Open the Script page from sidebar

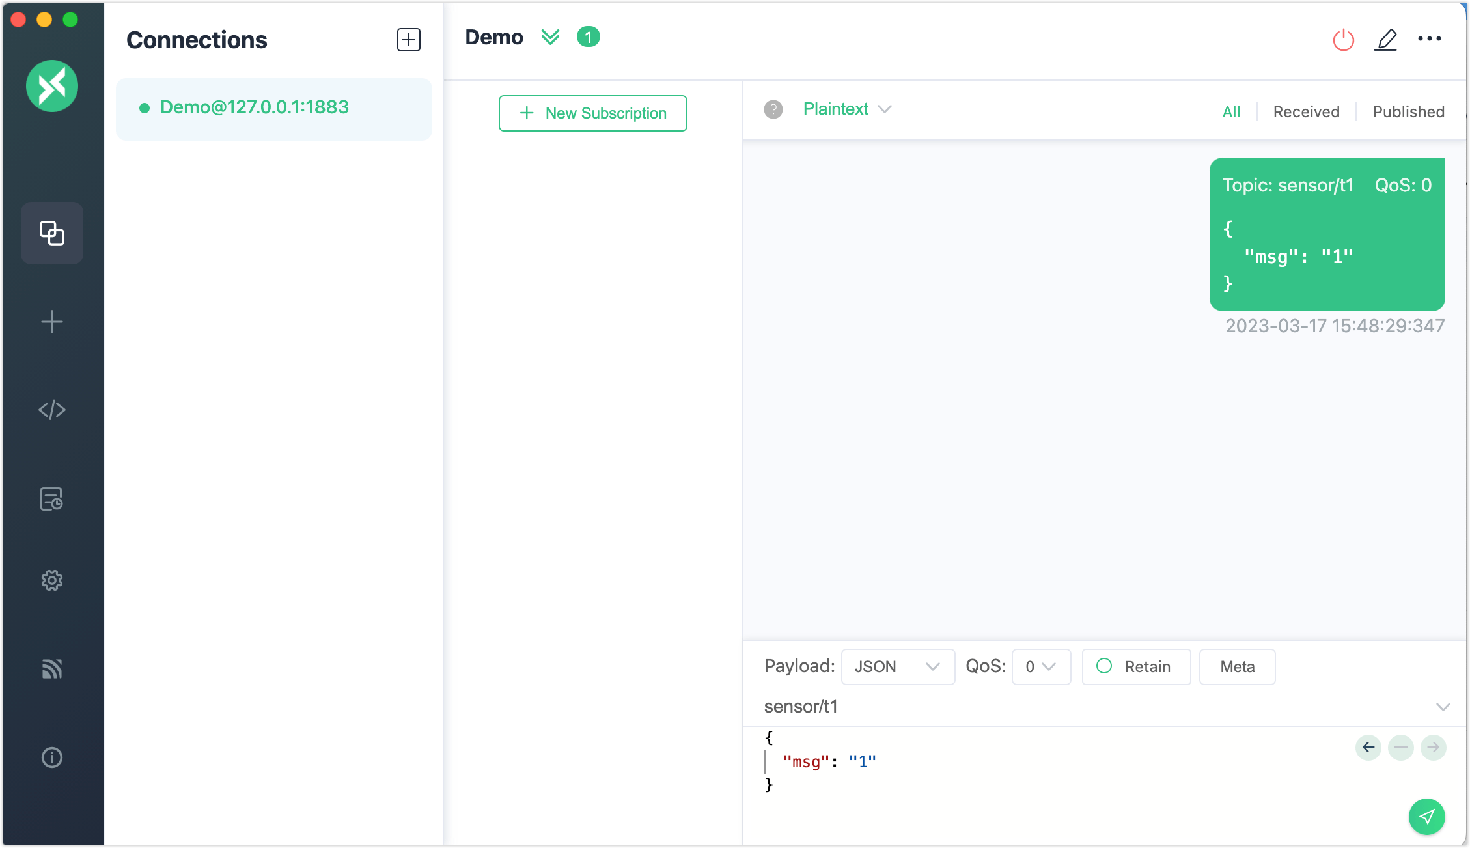pos(52,410)
